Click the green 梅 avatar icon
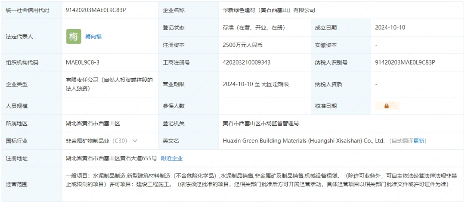 [74, 37]
